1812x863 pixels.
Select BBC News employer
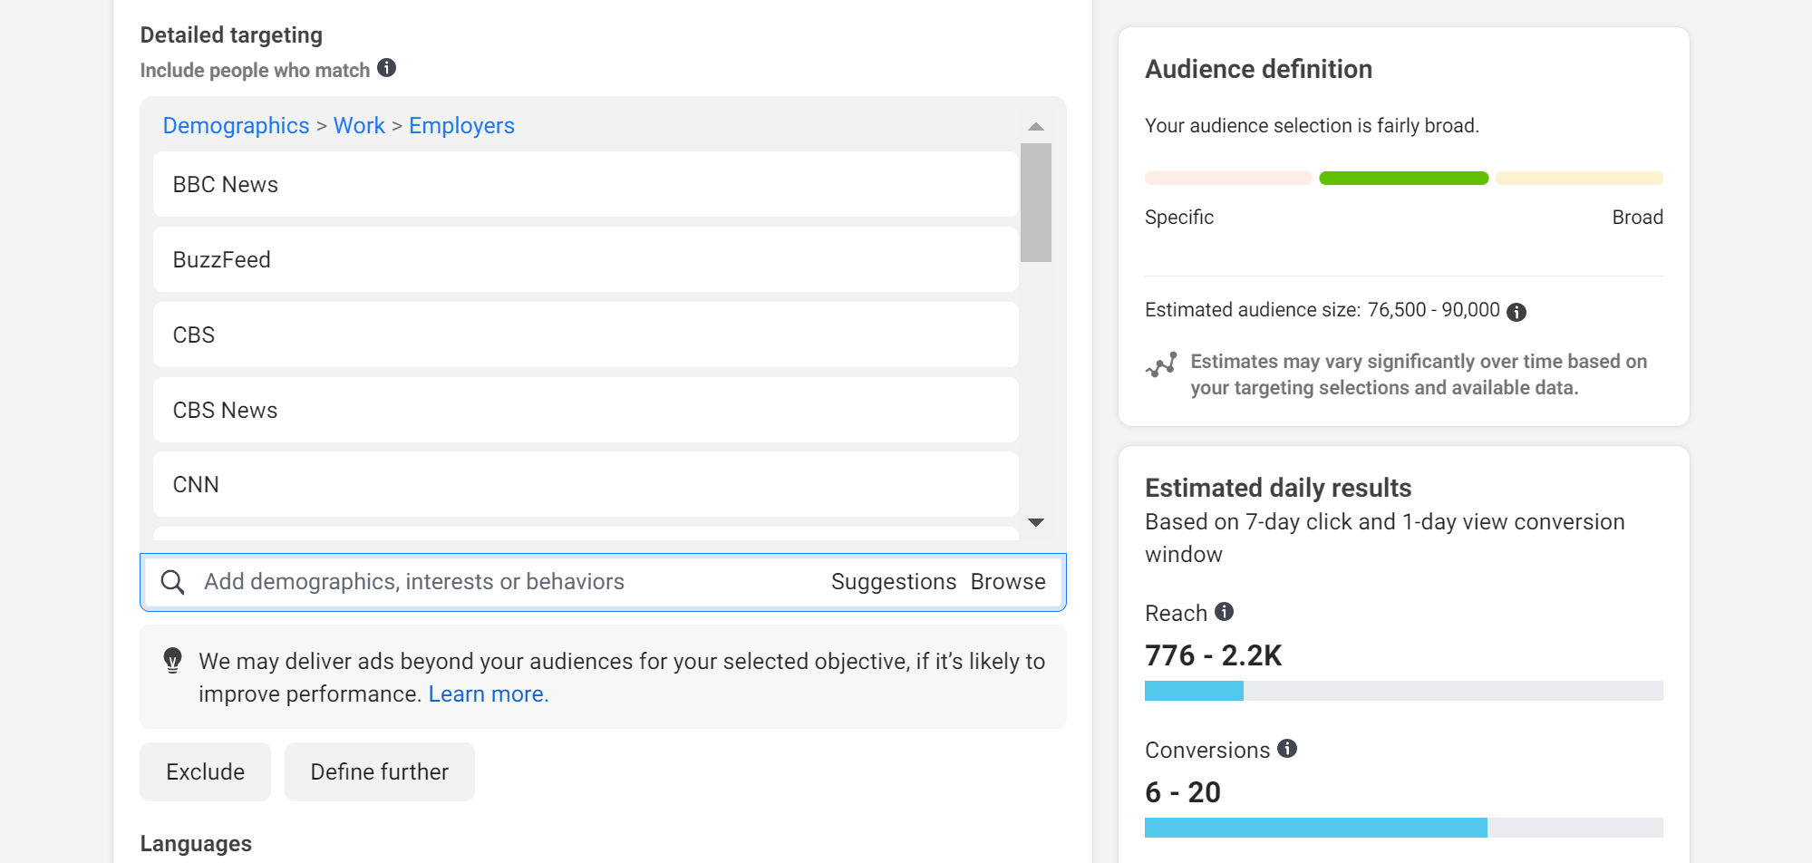pos(586,184)
